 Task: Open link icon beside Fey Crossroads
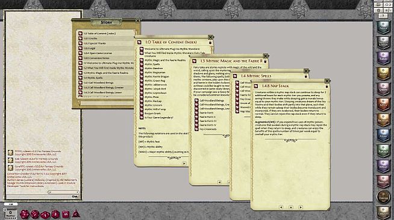coord(196,129)
